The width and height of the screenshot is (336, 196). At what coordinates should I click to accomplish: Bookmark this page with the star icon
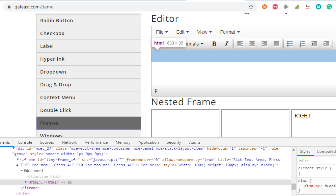pos(251,6)
